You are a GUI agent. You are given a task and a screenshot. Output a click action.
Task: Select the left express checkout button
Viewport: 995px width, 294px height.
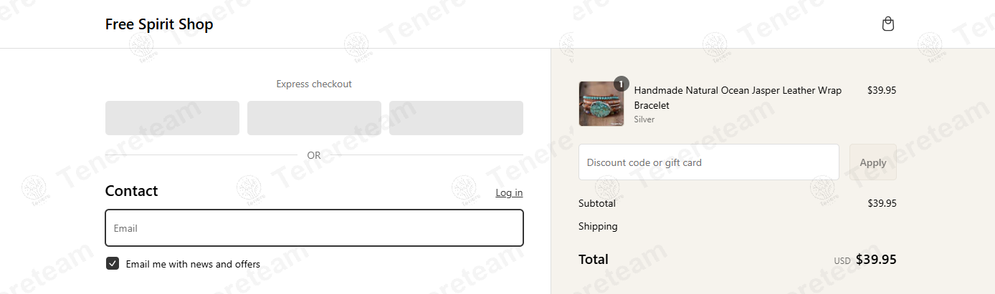[x=172, y=118]
